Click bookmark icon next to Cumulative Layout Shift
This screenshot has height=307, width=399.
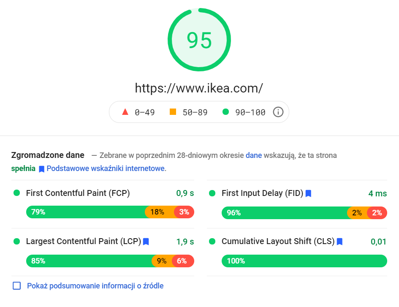coord(339,242)
